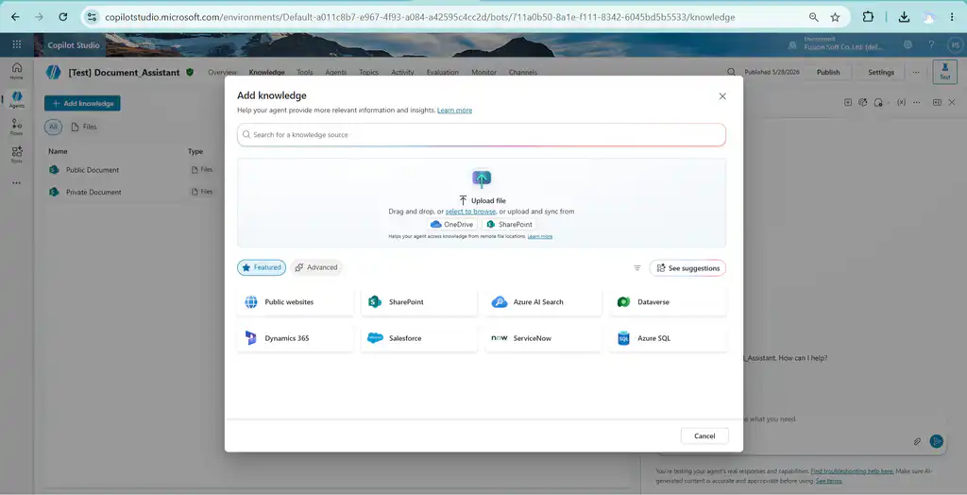
Task: Click the browser forward arrow
Action: click(39, 17)
